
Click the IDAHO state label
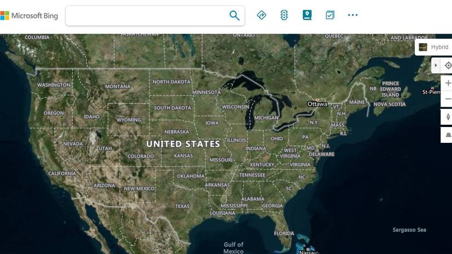(x=91, y=117)
